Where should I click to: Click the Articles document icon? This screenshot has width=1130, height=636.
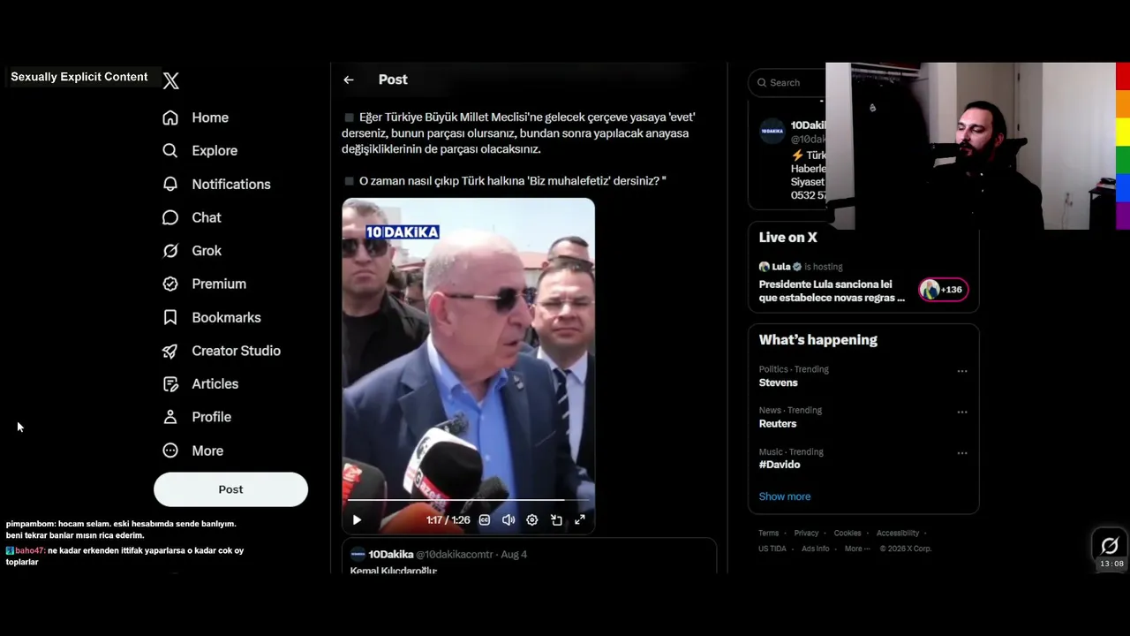point(170,384)
